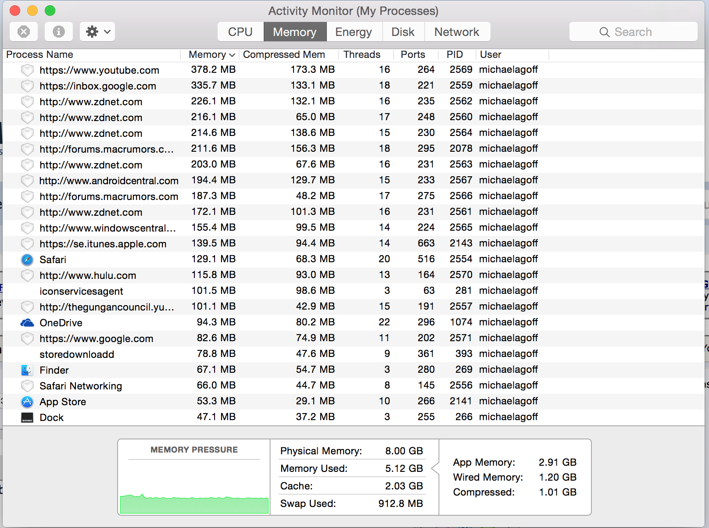709x528 pixels.
Task: Sort by the Threads column header
Action: click(x=365, y=54)
